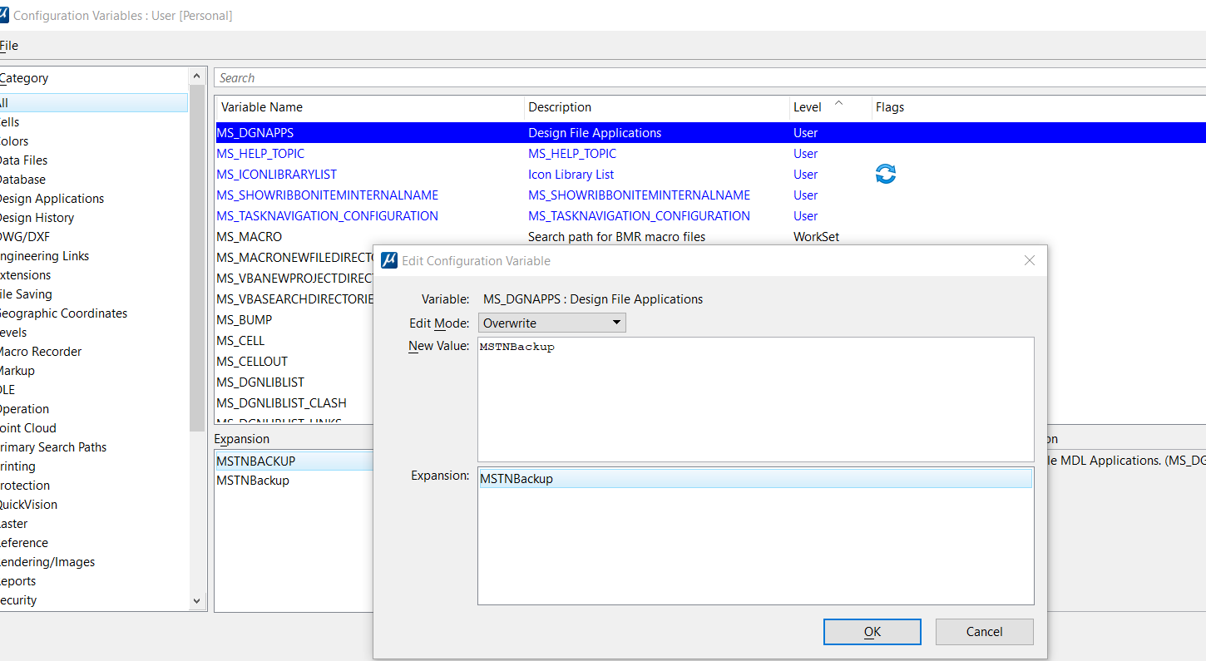Select the DWG/DXF category
The image size is (1206, 661).
point(25,237)
